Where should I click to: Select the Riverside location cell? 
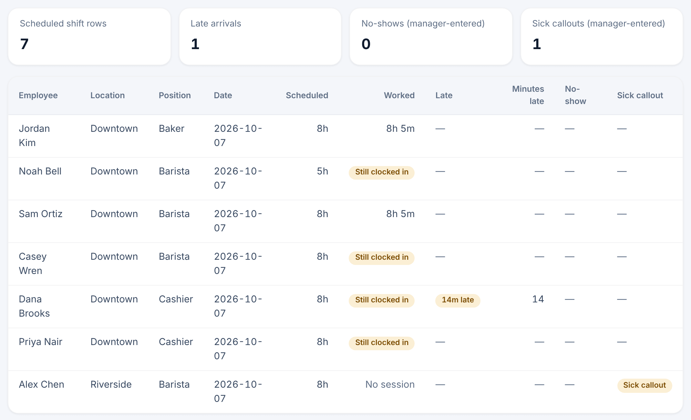point(111,384)
